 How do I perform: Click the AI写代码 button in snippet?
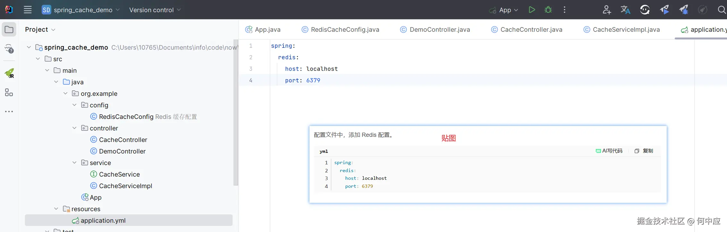(609, 151)
